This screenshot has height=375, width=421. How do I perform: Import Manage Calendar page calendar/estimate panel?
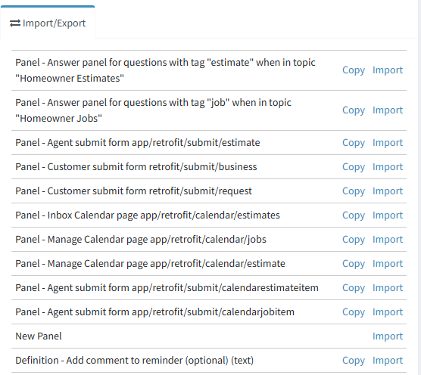pos(388,264)
